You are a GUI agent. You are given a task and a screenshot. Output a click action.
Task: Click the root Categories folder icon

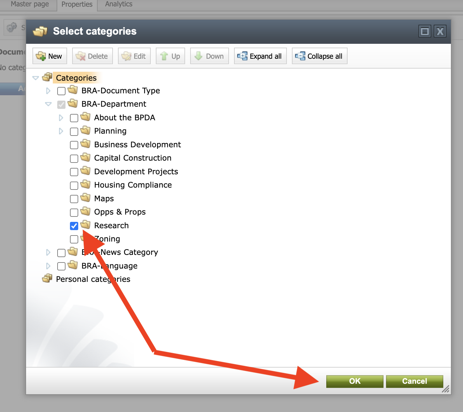(x=47, y=77)
